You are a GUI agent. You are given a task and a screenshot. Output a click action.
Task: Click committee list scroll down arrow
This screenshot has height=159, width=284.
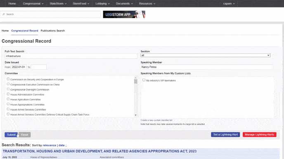click(x=135, y=115)
